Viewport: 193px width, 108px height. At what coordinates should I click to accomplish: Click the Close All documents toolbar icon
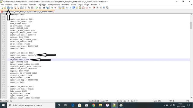(x=18, y=7)
